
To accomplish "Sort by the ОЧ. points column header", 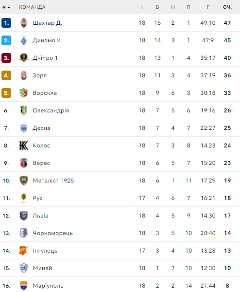I will [x=227, y=7].
